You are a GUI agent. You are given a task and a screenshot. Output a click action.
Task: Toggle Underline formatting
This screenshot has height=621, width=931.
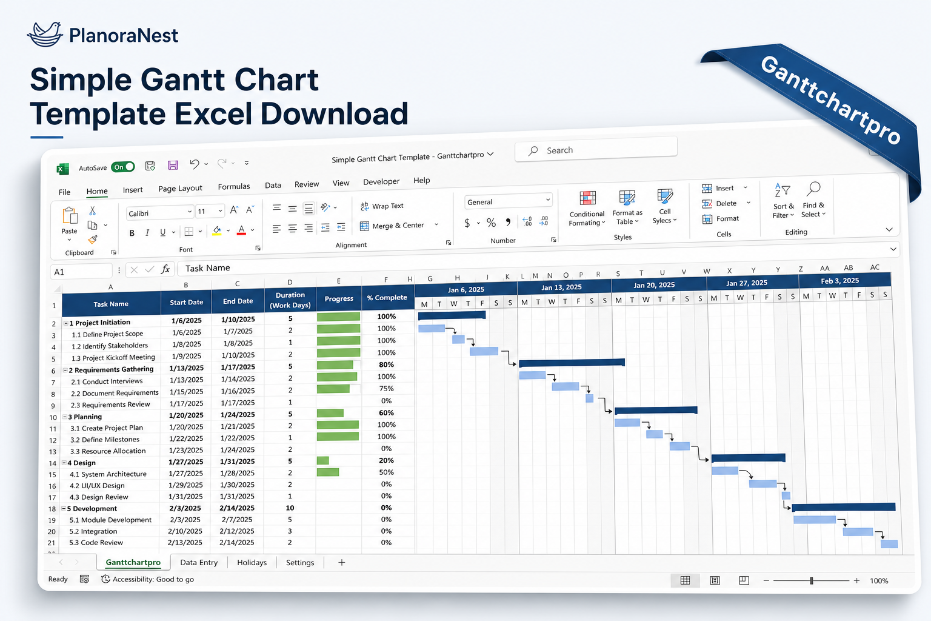[162, 232]
